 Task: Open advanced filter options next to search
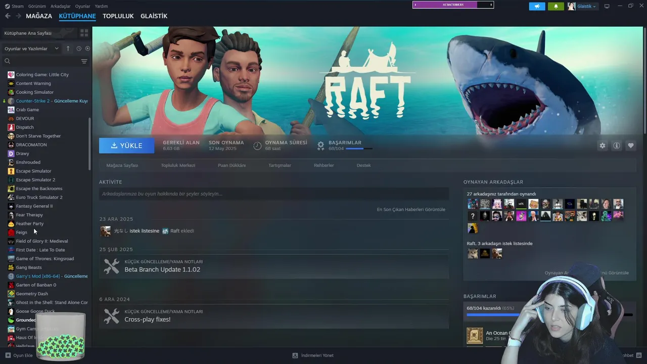[x=84, y=61]
